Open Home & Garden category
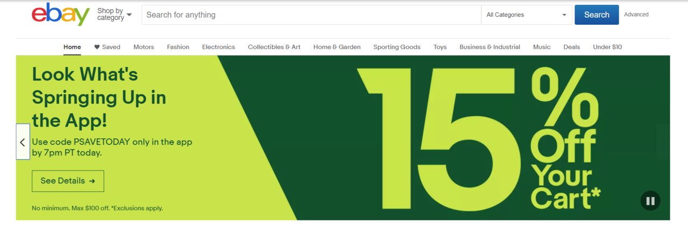The width and height of the screenshot is (688, 227). pyautogui.click(x=337, y=47)
